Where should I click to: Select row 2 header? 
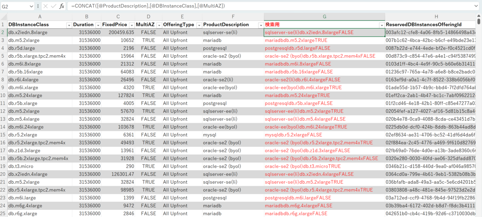coord(4,32)
